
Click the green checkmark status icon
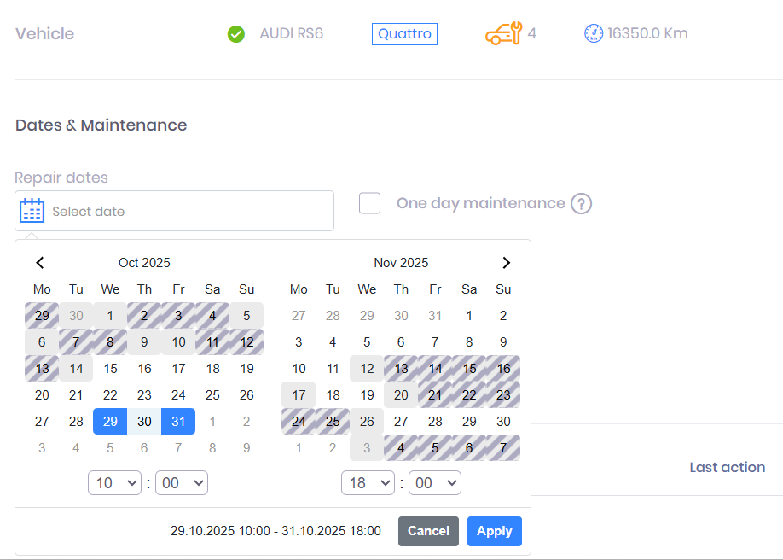pos(236,34)
